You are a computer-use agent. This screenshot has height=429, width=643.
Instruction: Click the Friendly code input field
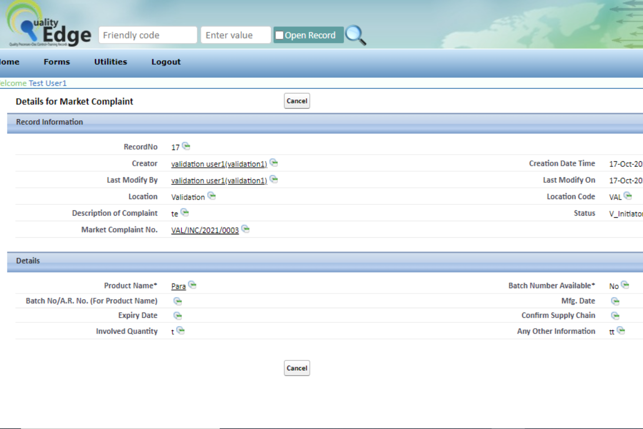pyautogui.click(x=148, y=35)
